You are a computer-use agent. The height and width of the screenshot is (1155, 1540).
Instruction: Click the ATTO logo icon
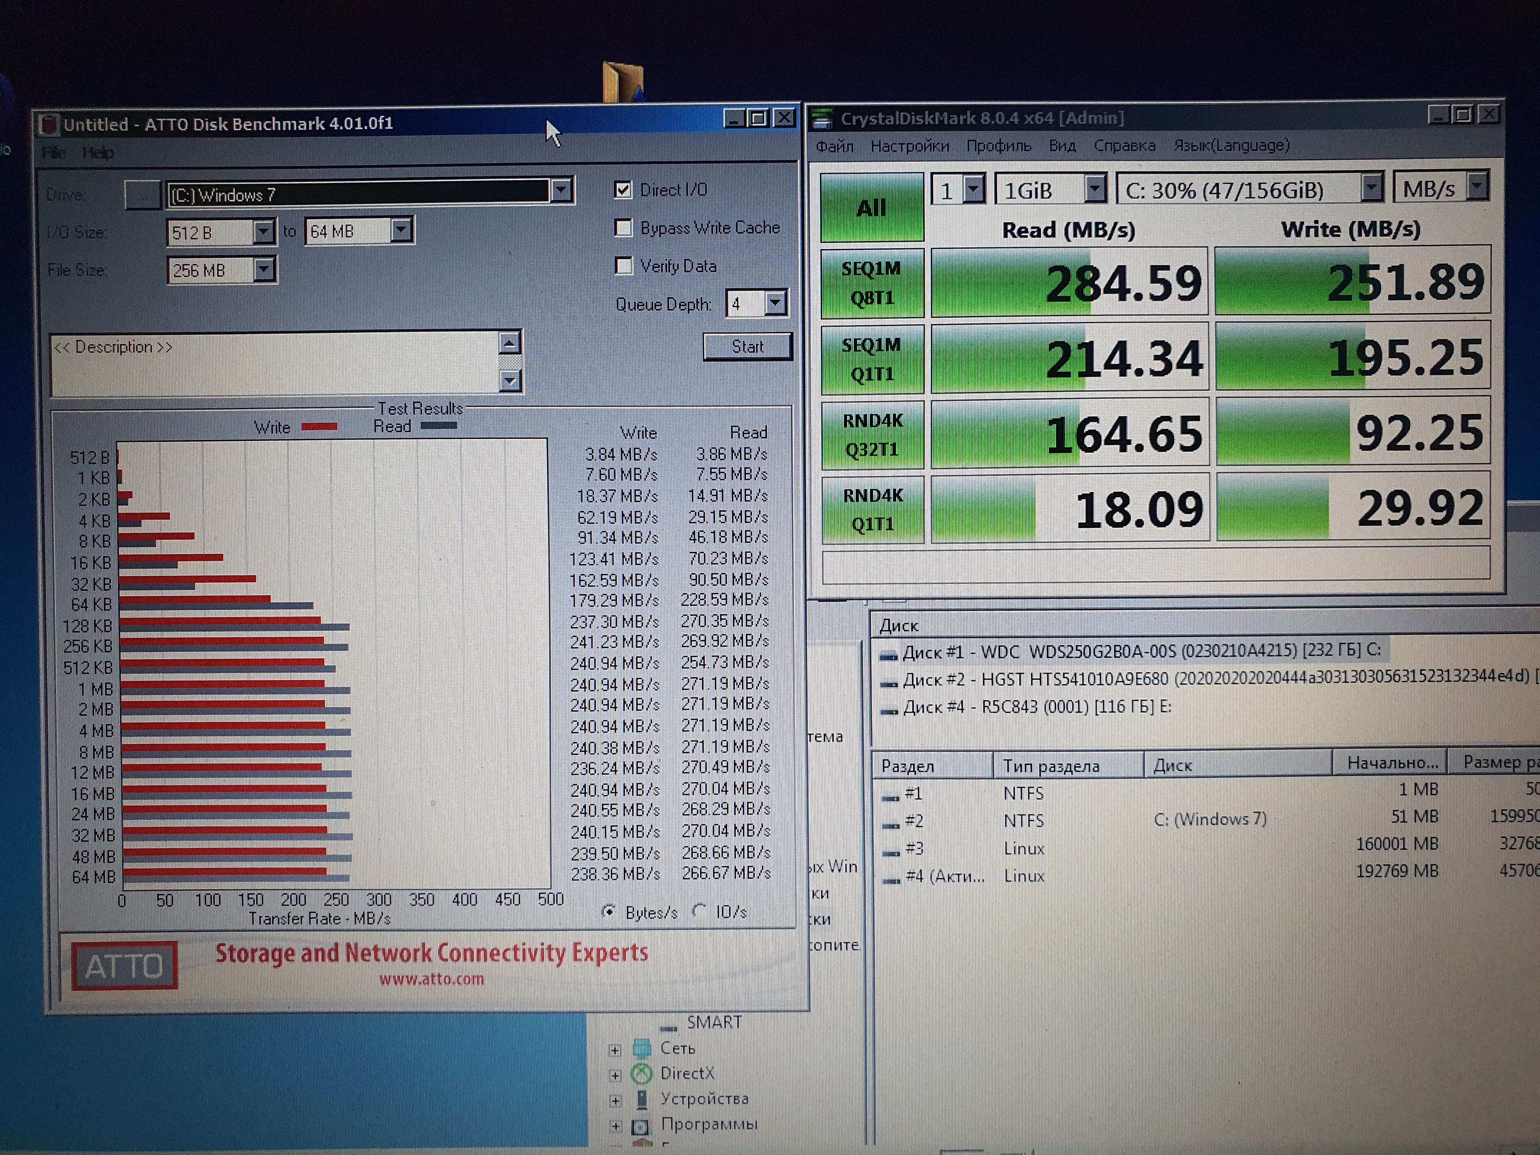(x=125, y=966)
